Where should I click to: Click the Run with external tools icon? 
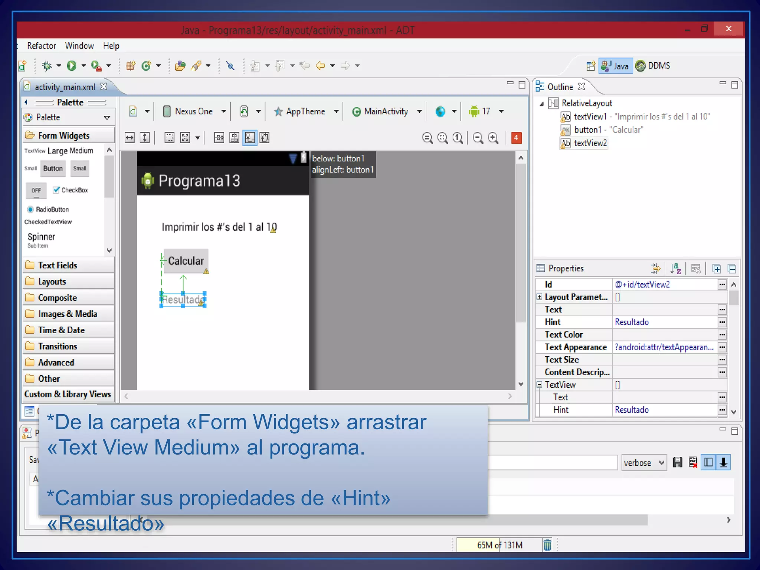pos(96,66)
